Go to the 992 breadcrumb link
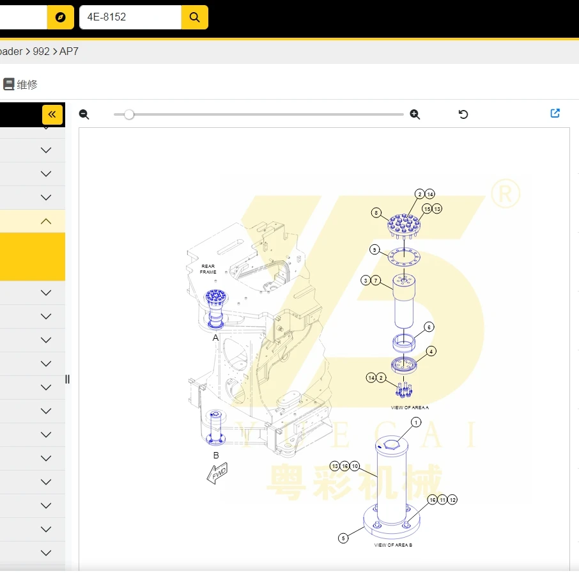 tap(41, 51)
